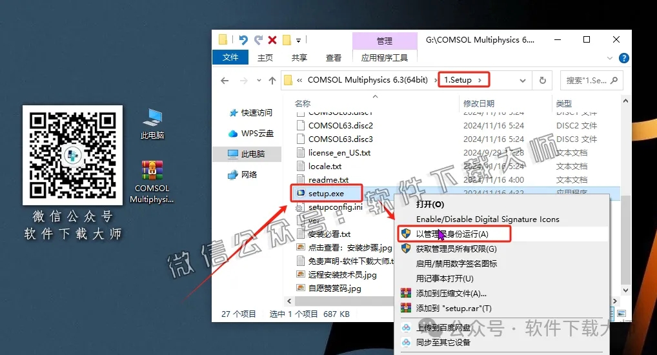The width and height of the screenshot is (657, 355).
Task: Select 快速访问 in navigation pane
Action: (250, 113)
